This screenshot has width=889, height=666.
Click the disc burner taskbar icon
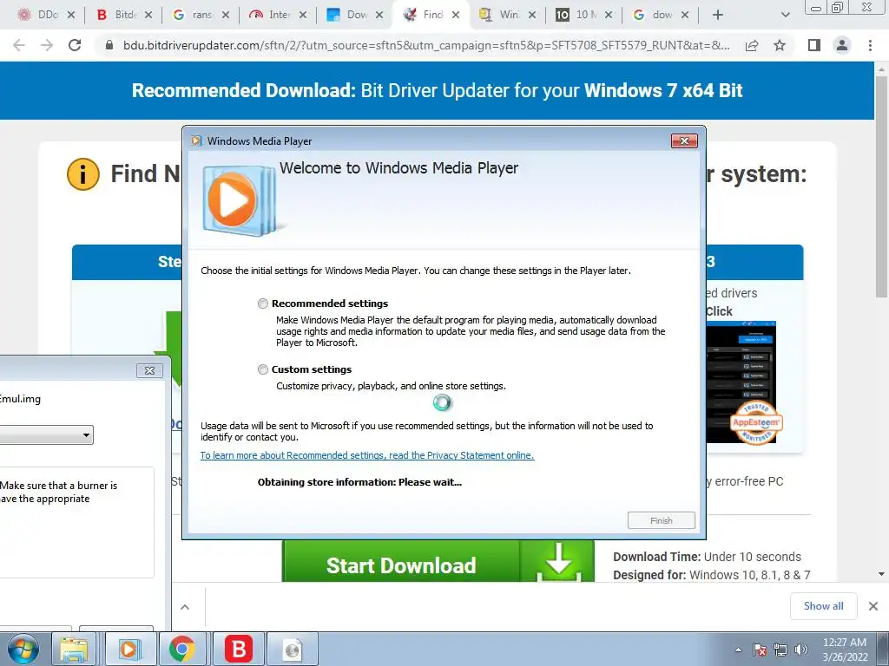click(292, 649)
